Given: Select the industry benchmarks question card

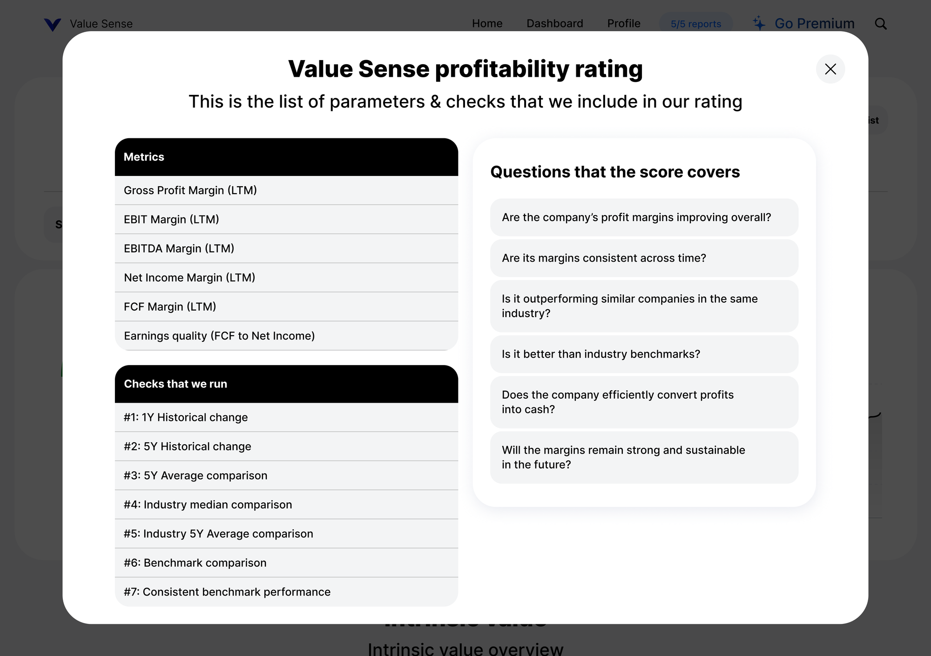Looking at the screenshot, I should (644, 354).
